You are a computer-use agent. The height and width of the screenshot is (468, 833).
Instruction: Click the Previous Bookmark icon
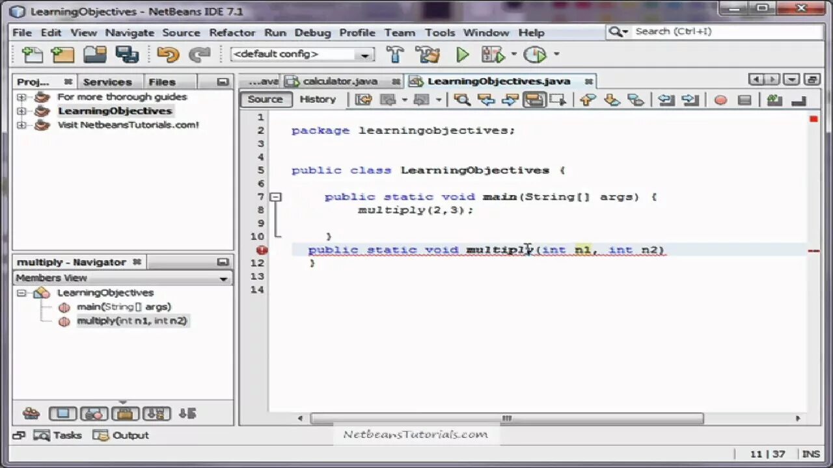[x=588, y=99]
